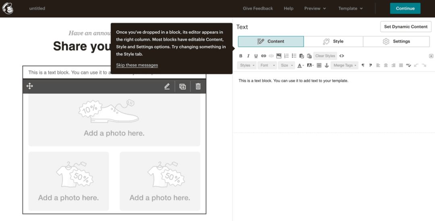Open the Font dropdown
The height and width of the screenshot is (221, 435).
point(267,66)
